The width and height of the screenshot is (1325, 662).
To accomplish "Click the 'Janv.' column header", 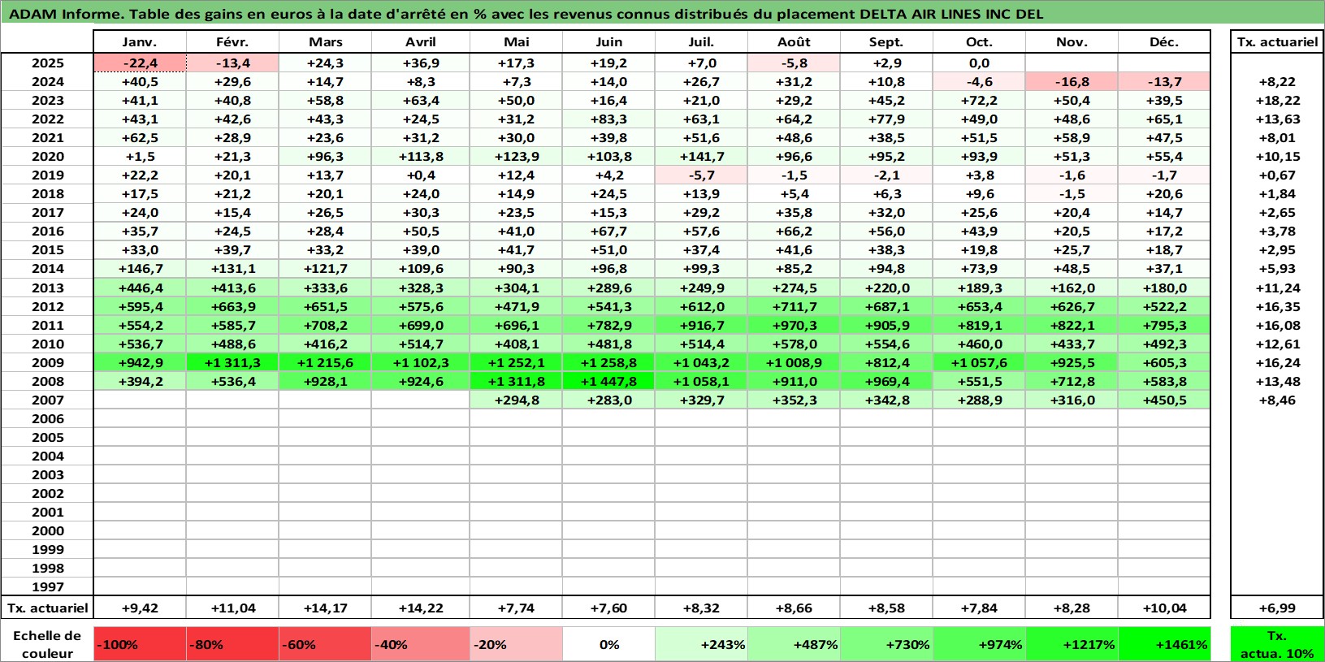I will (x=140, y=42).
